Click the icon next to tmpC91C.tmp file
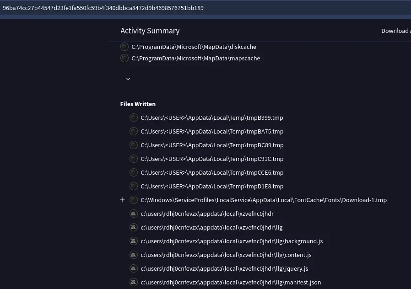The image size is (411, 289). (x=133, y=159)
